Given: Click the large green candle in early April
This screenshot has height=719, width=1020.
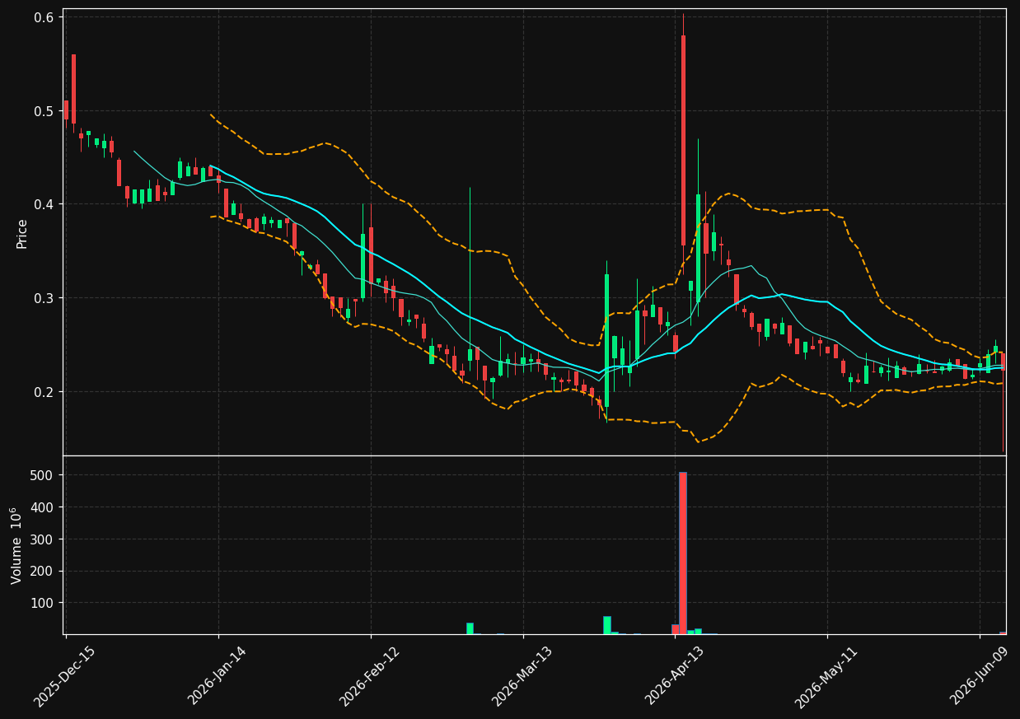Looking at the screenshot, I should click(606, 340).
